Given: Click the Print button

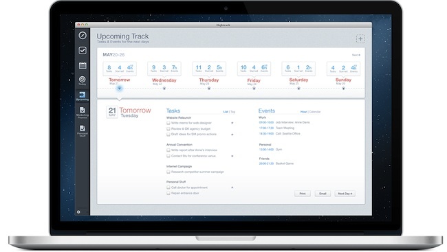Looking at the screenshot, I should coord(303,194).
